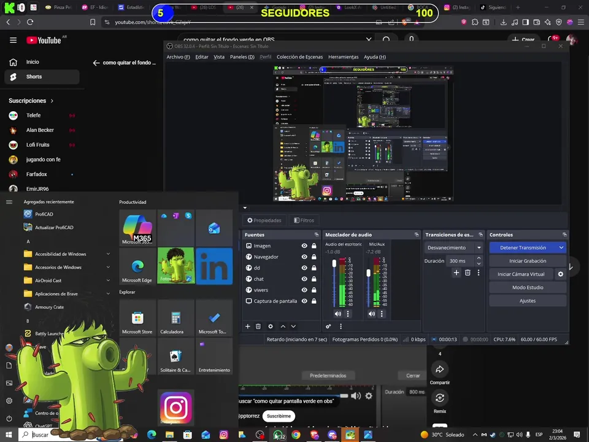Viewport: 589px width, 442px height.
Task: Unlock the Imagen source lock icon
Action: 314,246
